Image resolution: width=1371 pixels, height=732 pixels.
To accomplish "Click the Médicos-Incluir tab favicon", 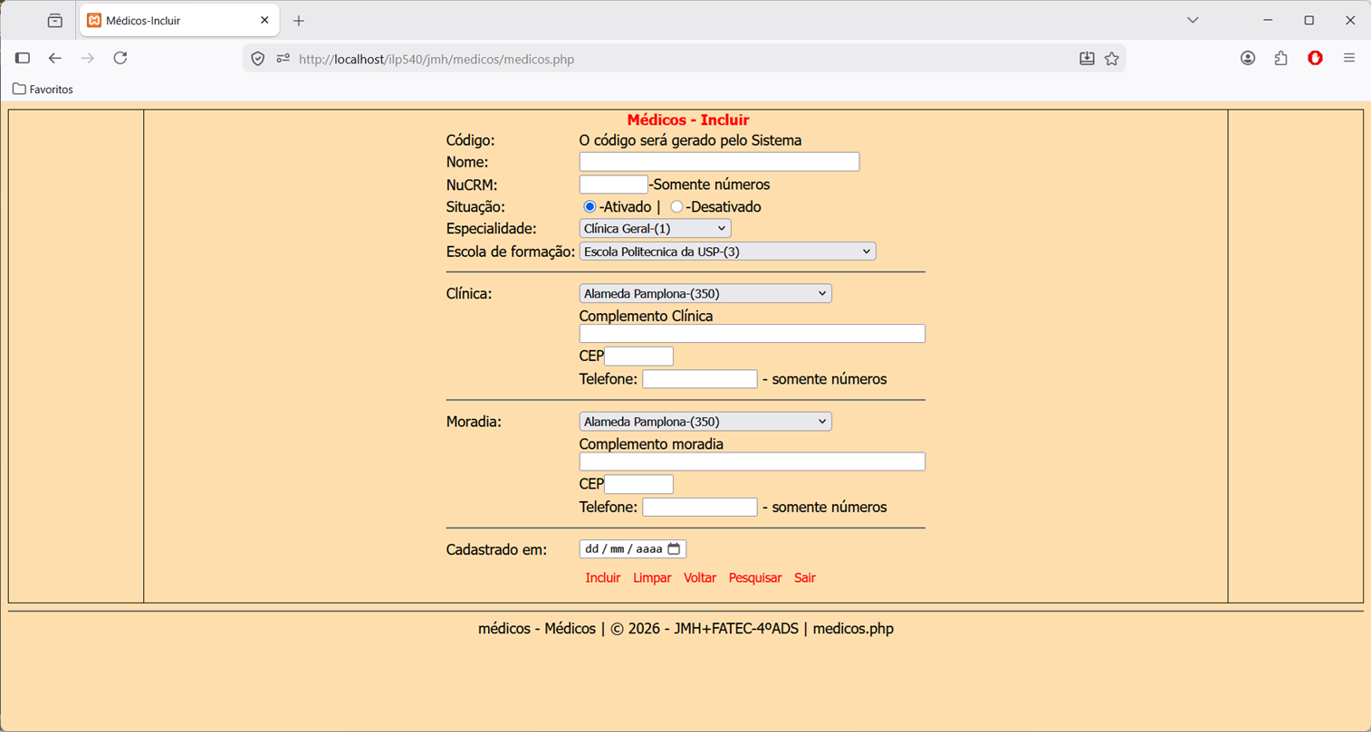I will [x=94, y=20].
